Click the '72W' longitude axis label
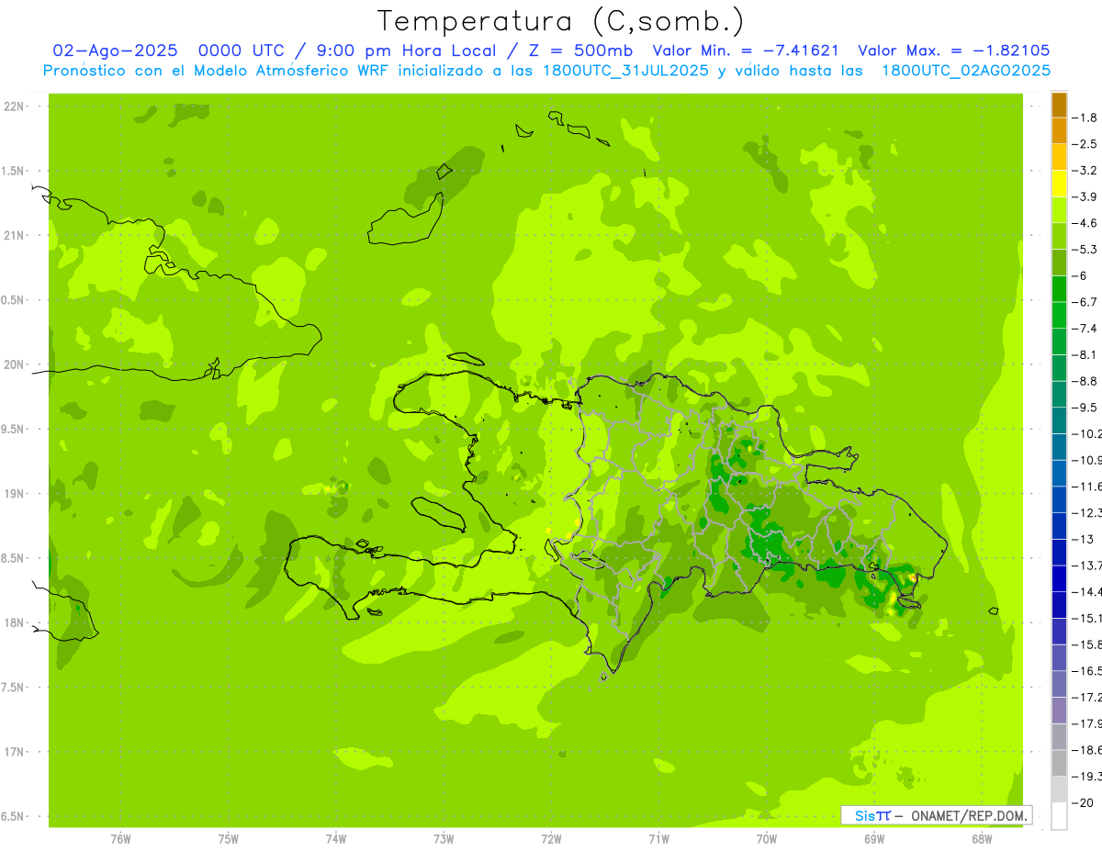Screen dimensions: 1102x851 [551, 838]
